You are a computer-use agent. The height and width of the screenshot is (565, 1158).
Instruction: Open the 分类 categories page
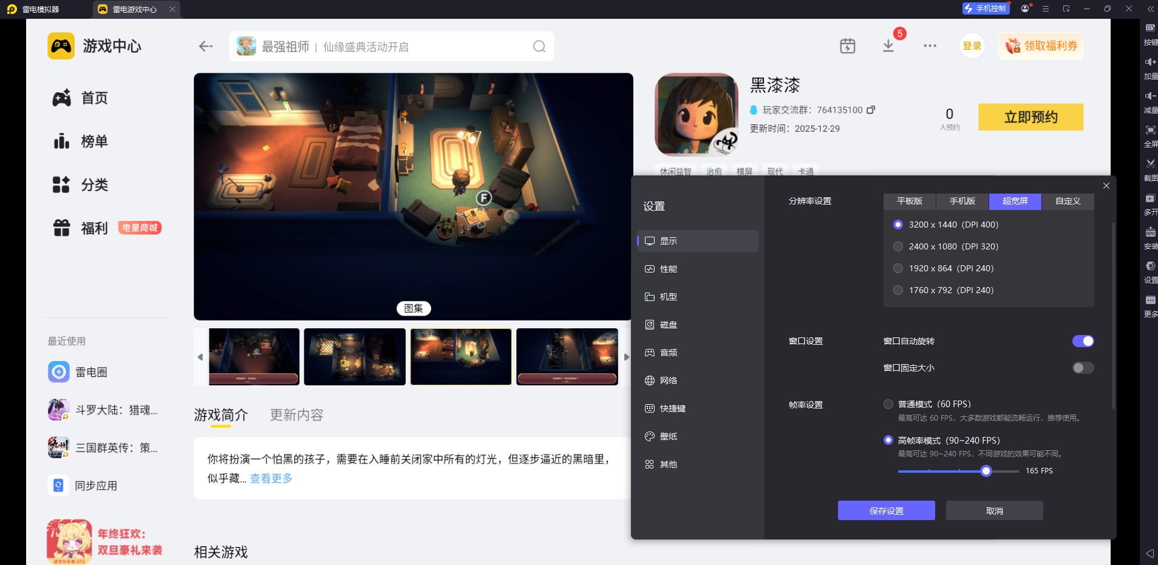80,184
